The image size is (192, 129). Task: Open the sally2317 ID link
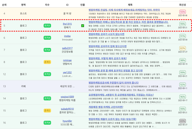(67, 48)
